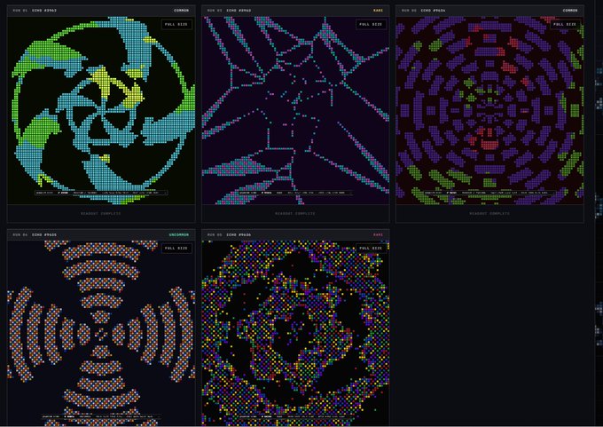Click the Run 03 echo title
Screen dimensions: 603x427
point(433,11)
